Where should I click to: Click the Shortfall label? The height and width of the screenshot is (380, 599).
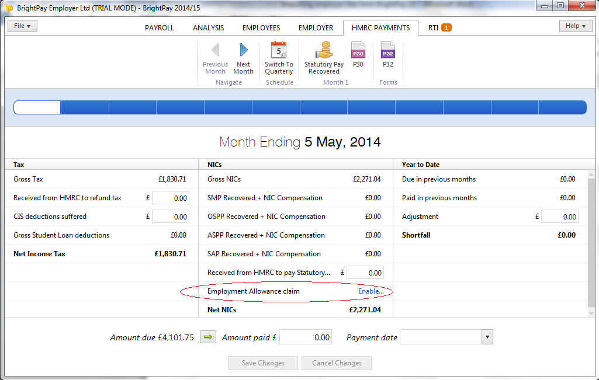pyautogui.click(x=416, y=235)
